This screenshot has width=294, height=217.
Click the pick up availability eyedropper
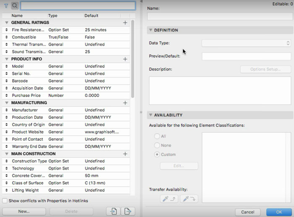click(x=170, y=199)
